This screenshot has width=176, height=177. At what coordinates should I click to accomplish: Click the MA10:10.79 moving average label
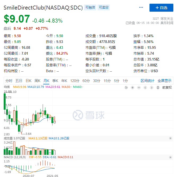point(36,87)
